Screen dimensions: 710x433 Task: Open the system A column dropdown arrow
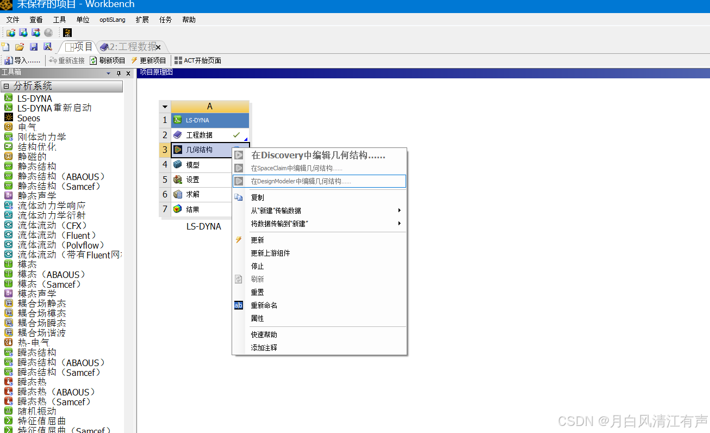165,107
